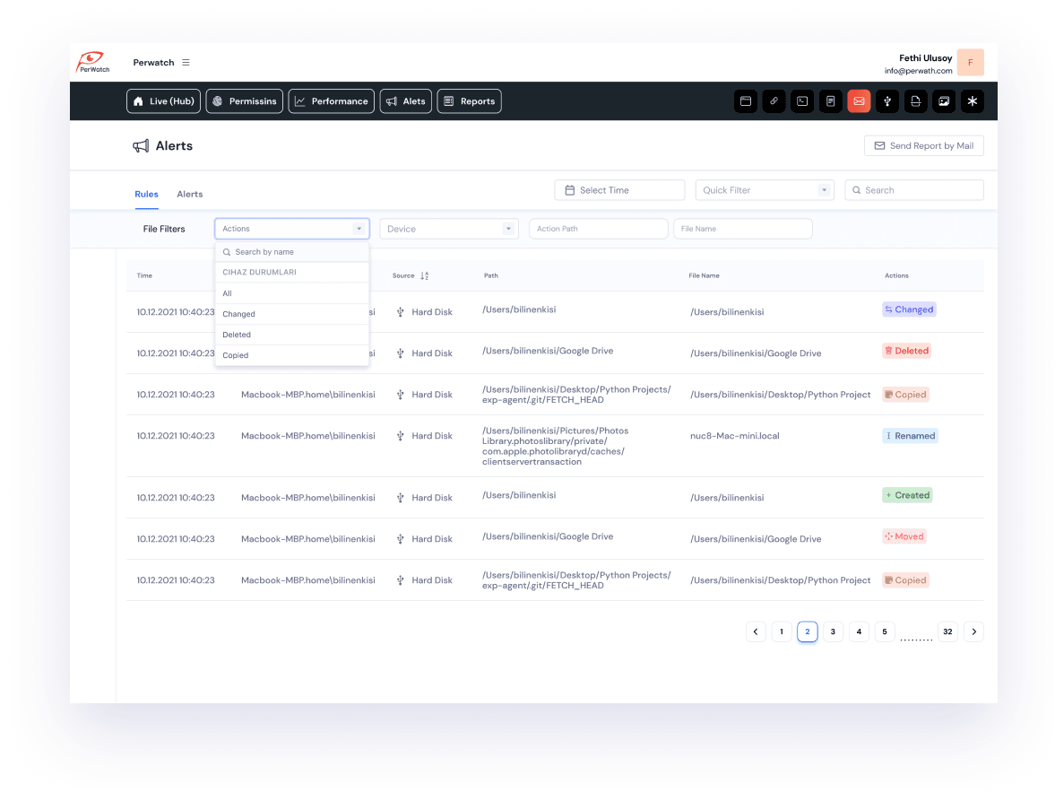
Task: Select the orange mail envelope icon
Action: (x=859, y=101)
